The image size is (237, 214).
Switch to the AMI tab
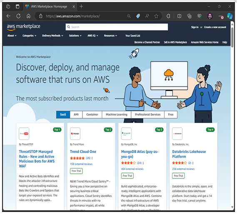click(x=76, y=114)
